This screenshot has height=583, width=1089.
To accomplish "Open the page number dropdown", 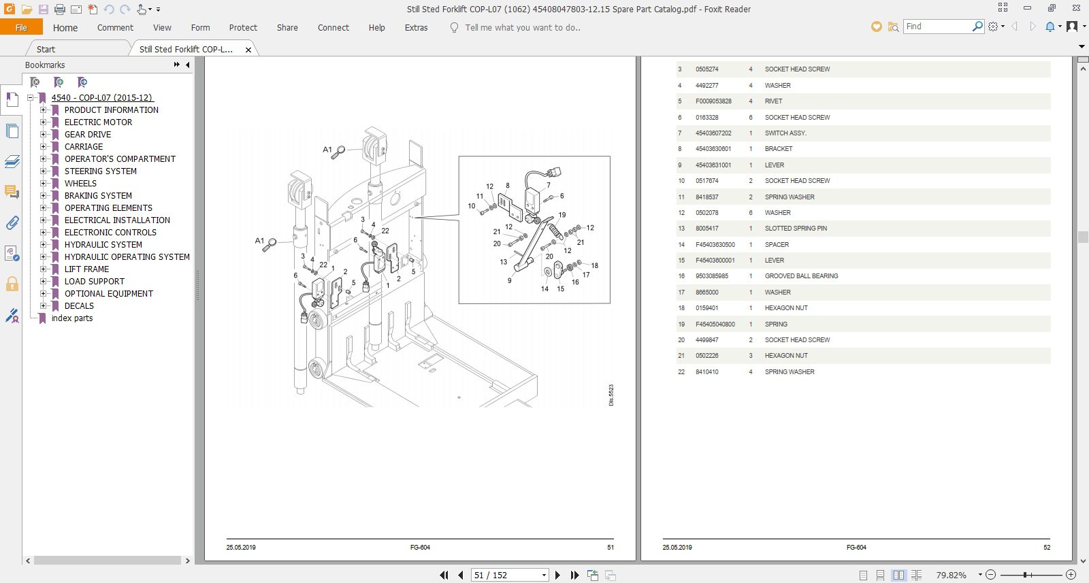I will [544, 575].
